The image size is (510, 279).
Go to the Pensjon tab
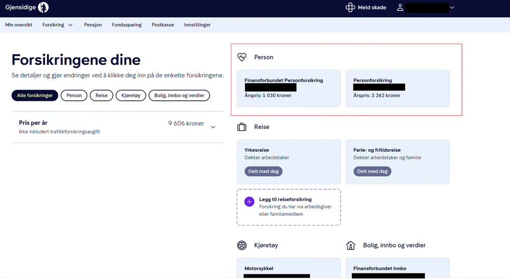click(93, 24)
